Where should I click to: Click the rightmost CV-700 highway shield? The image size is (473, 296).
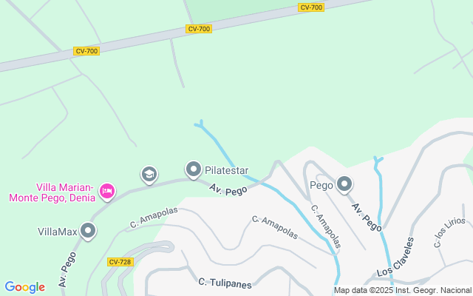point(311,7)
